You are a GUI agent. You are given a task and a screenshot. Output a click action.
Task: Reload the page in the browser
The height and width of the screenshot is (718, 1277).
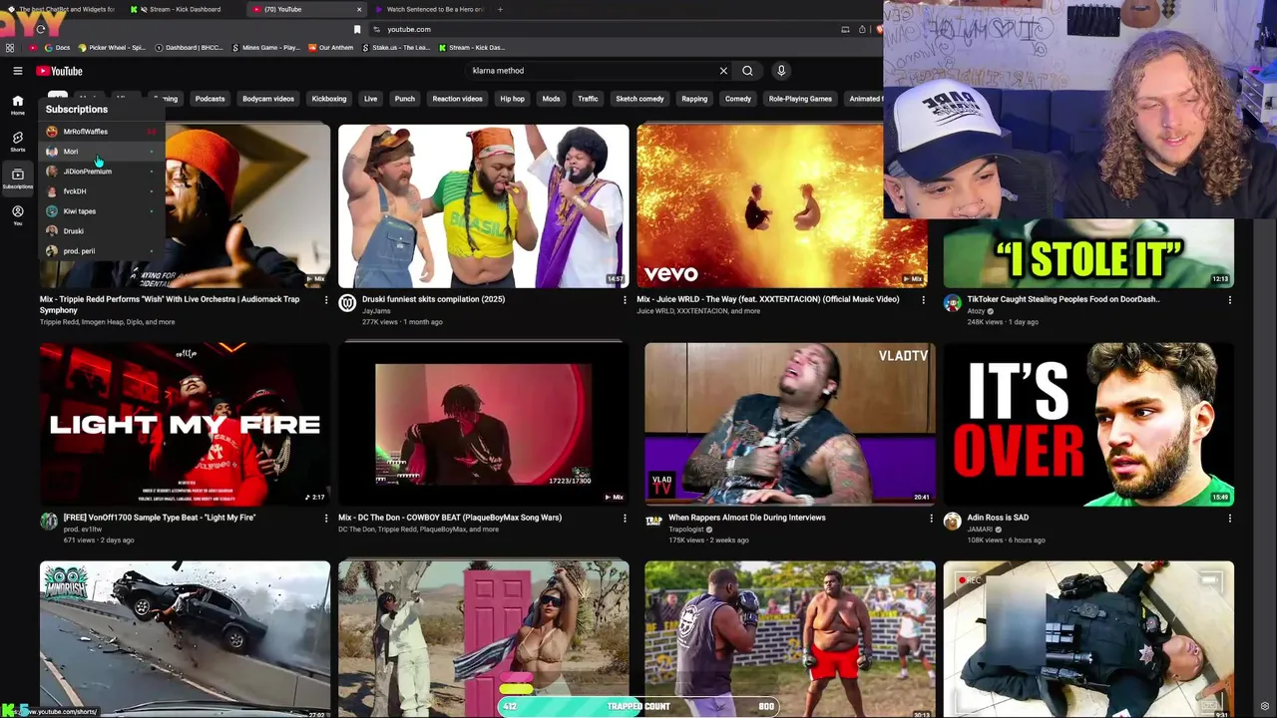coord(40,29)
